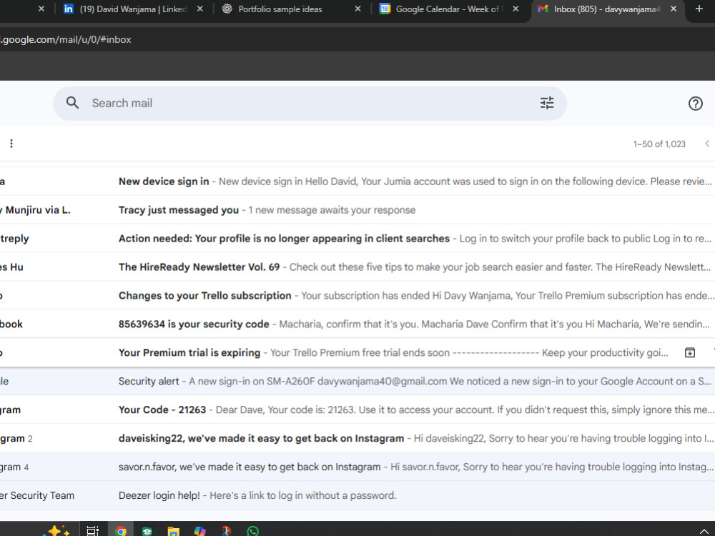Open 'Changes to your Trello subscription' email

click(357, 295)
